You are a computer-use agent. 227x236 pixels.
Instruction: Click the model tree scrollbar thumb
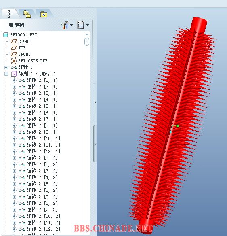(x=87, y=42)
